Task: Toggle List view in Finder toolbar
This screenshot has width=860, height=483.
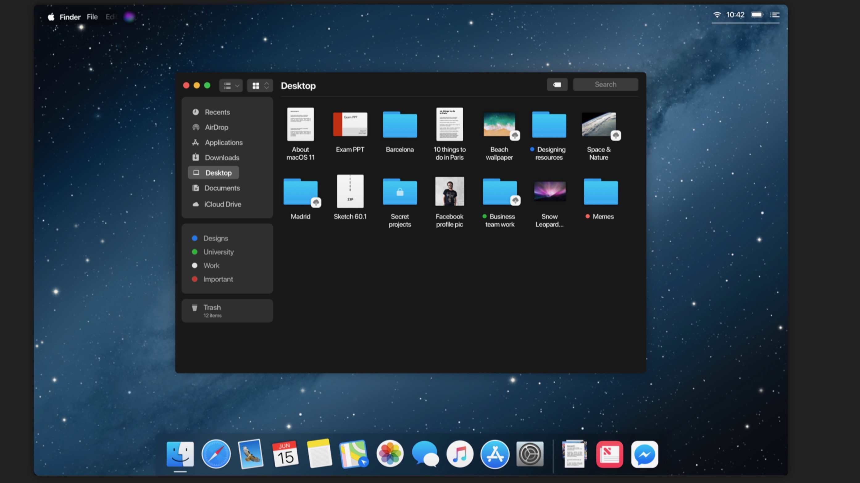Action: pos(228,85)
